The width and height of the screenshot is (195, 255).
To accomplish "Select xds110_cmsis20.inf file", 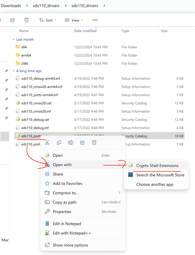I will [36, 112].
